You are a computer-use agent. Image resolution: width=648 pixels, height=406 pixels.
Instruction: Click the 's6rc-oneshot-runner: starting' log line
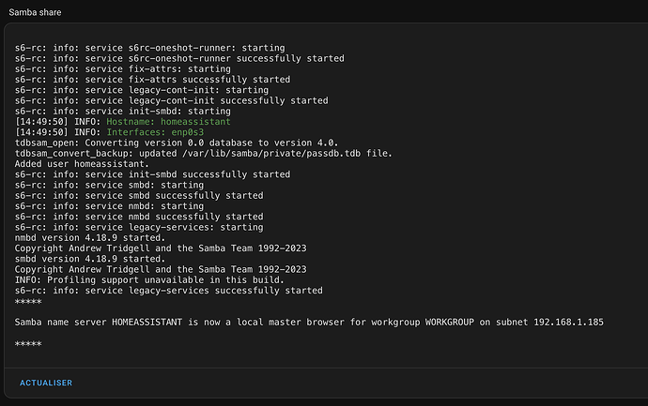(149, 48)
